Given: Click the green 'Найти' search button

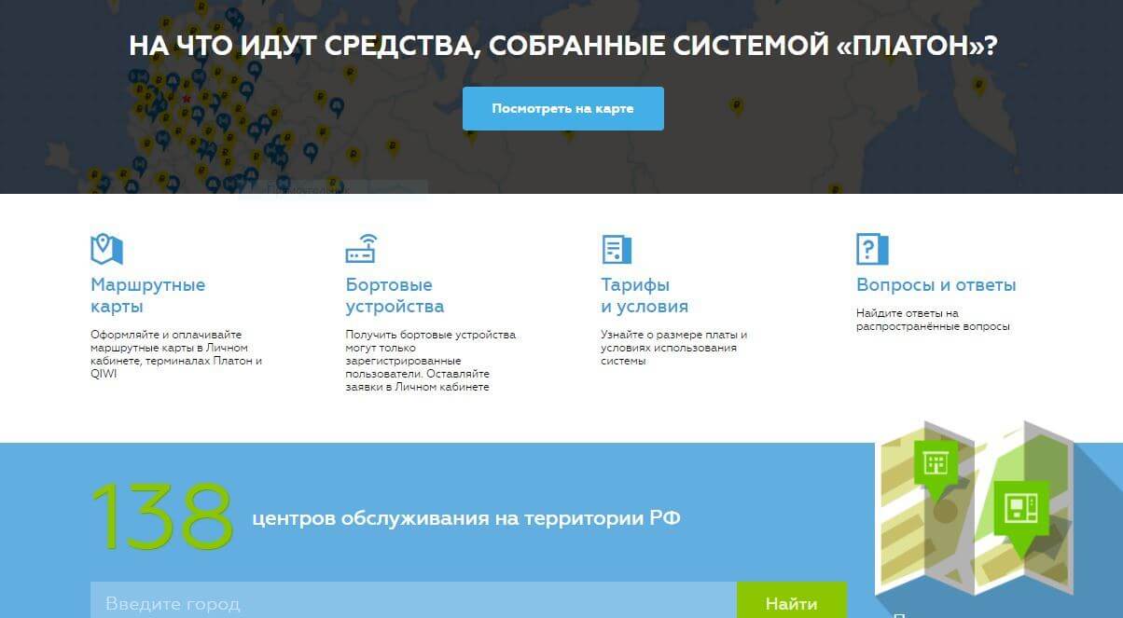Looking at the screenshot, I should 792,600.
